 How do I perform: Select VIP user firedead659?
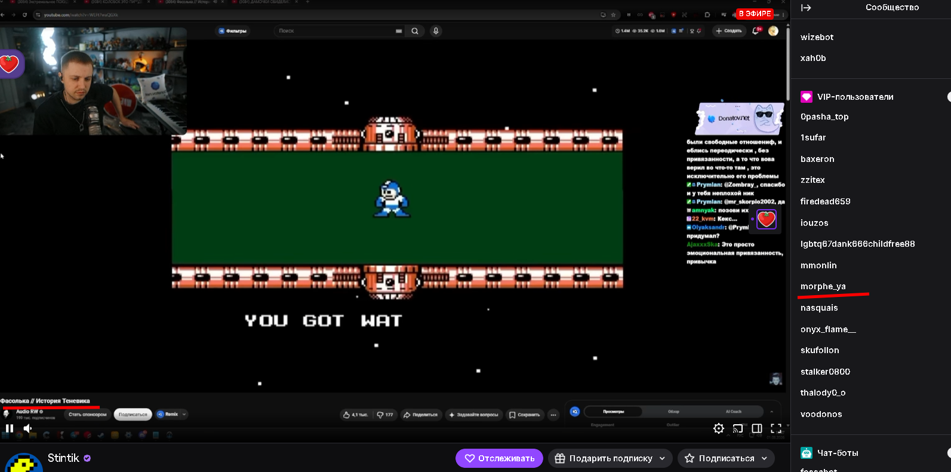click(x=826, y=201)
